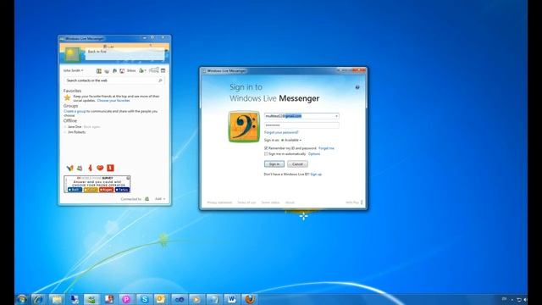Click the Cancel button
This screenshot has height=305, width=542.
coord(297,164)
